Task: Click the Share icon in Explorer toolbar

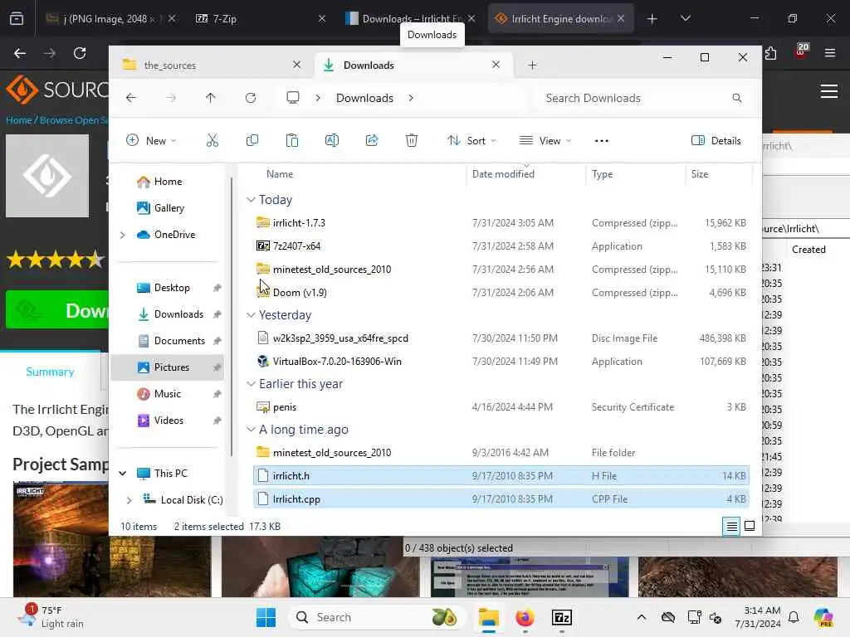Action: tap(372, 141)
